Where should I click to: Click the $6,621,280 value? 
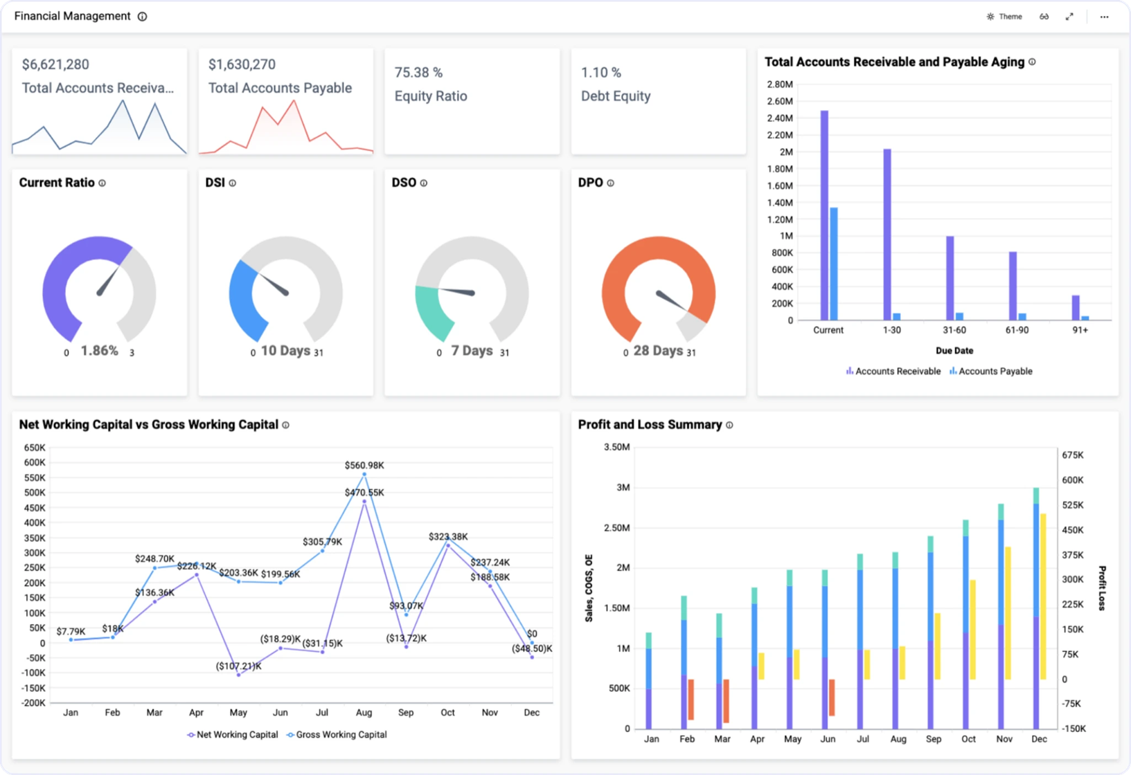(55, 64)
